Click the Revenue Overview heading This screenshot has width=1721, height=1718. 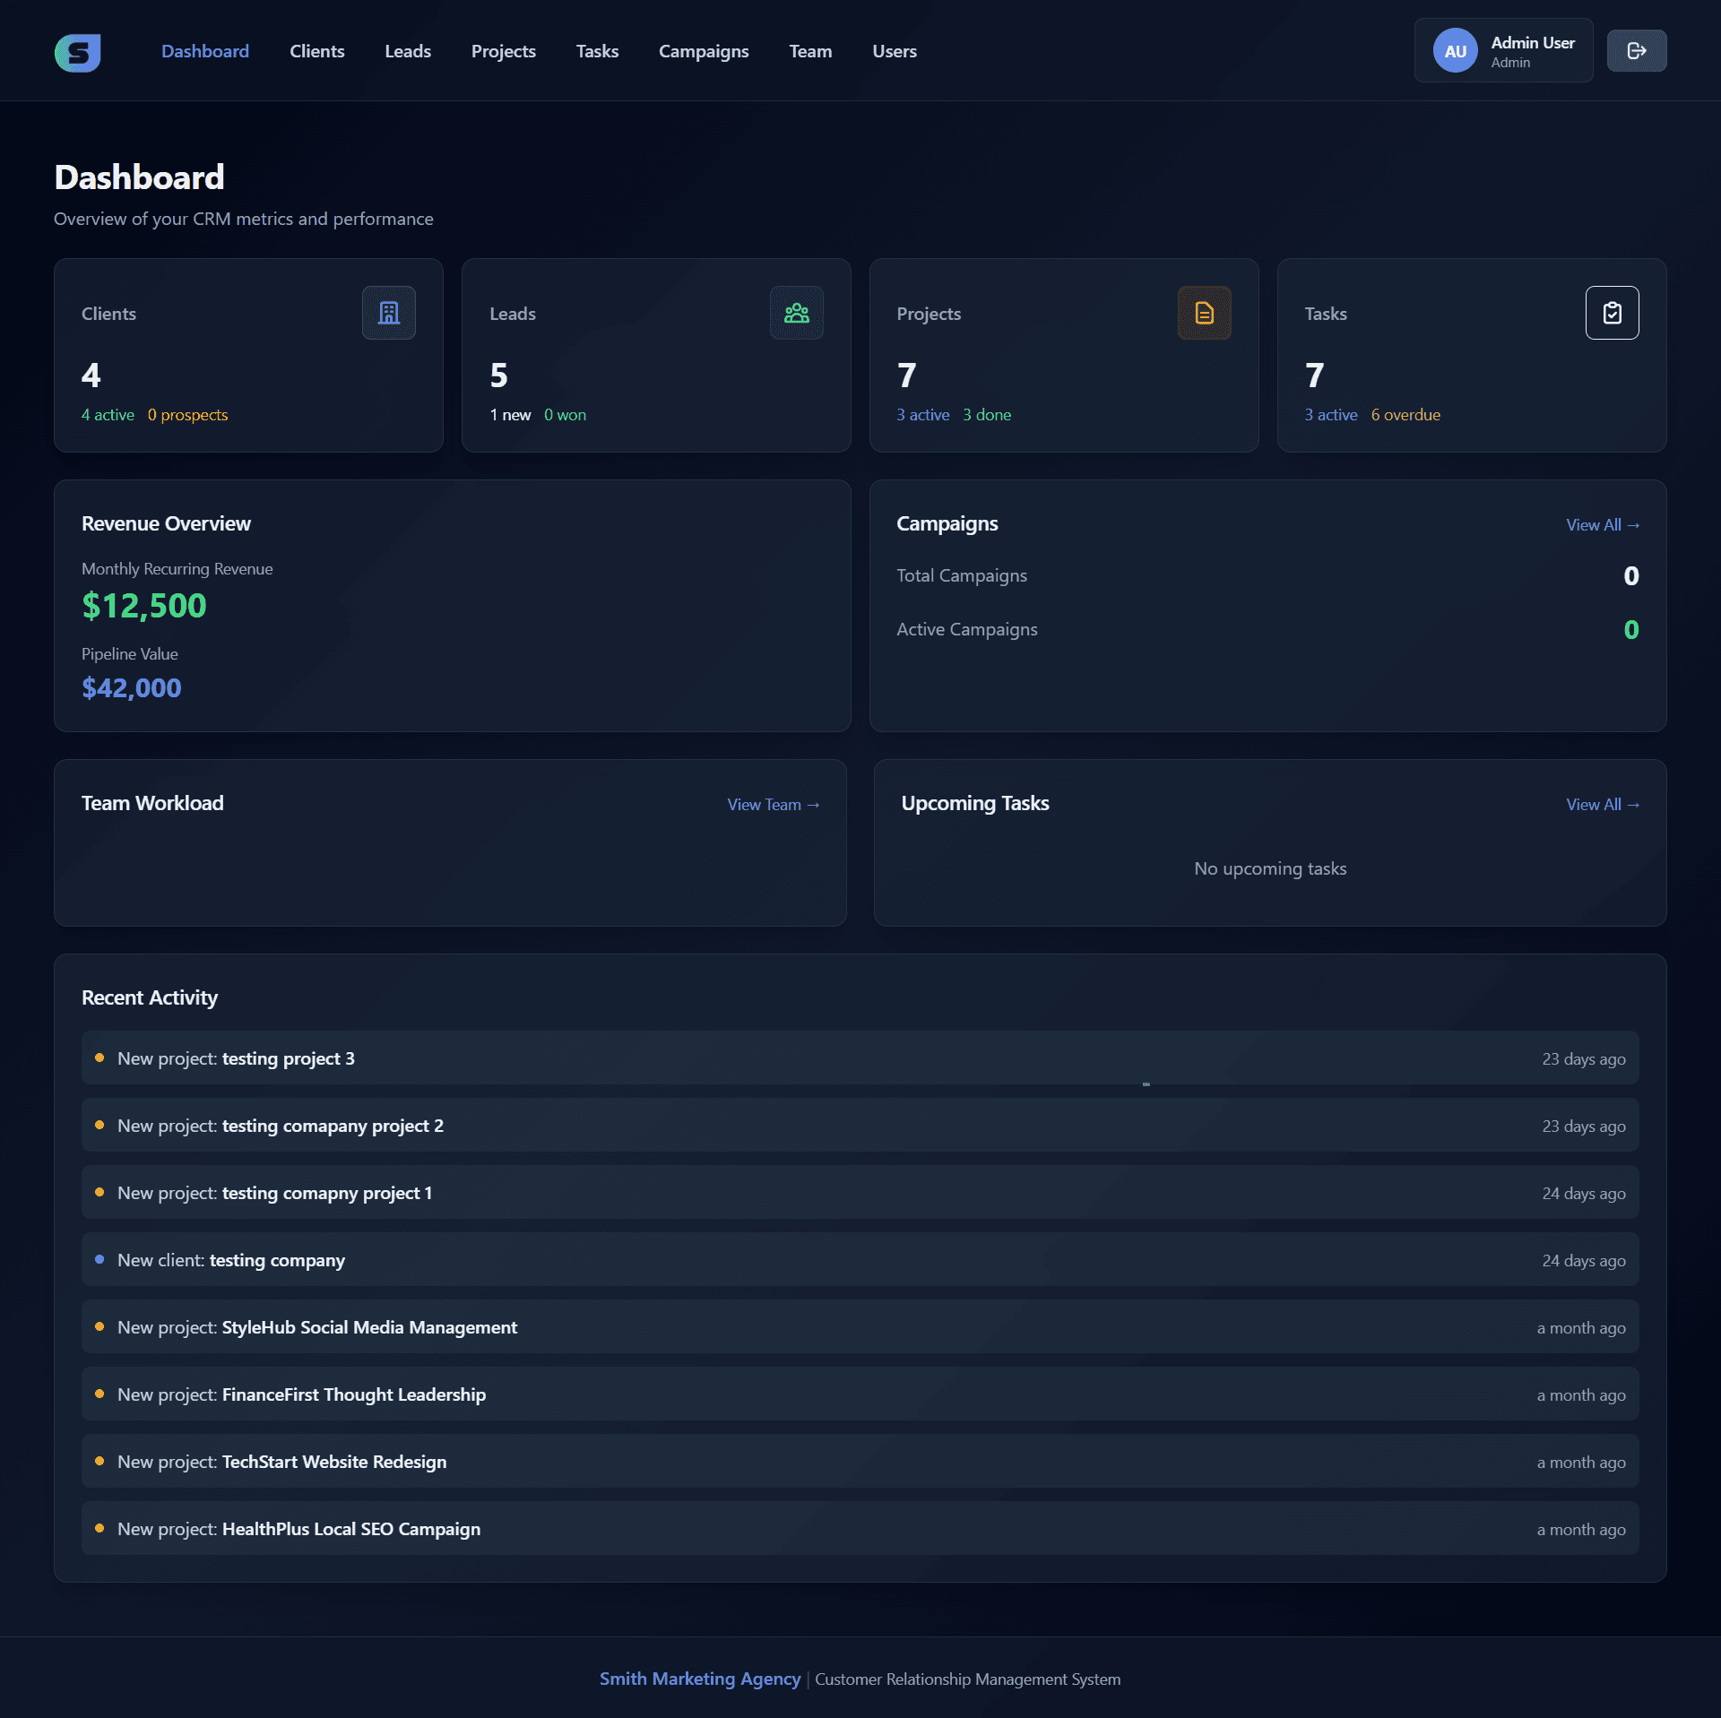click(x=166, y=523)
